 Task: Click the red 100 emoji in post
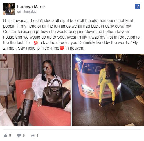[x=36, y=43]
